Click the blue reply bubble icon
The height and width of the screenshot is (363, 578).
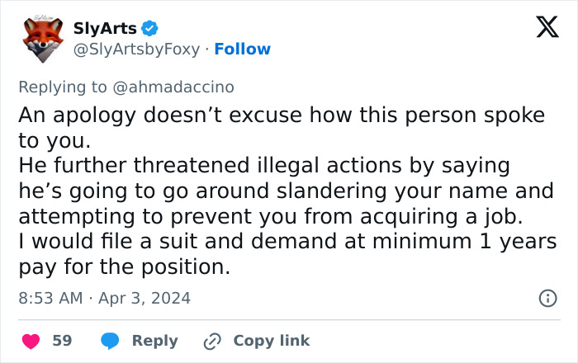tap(110, 341)
